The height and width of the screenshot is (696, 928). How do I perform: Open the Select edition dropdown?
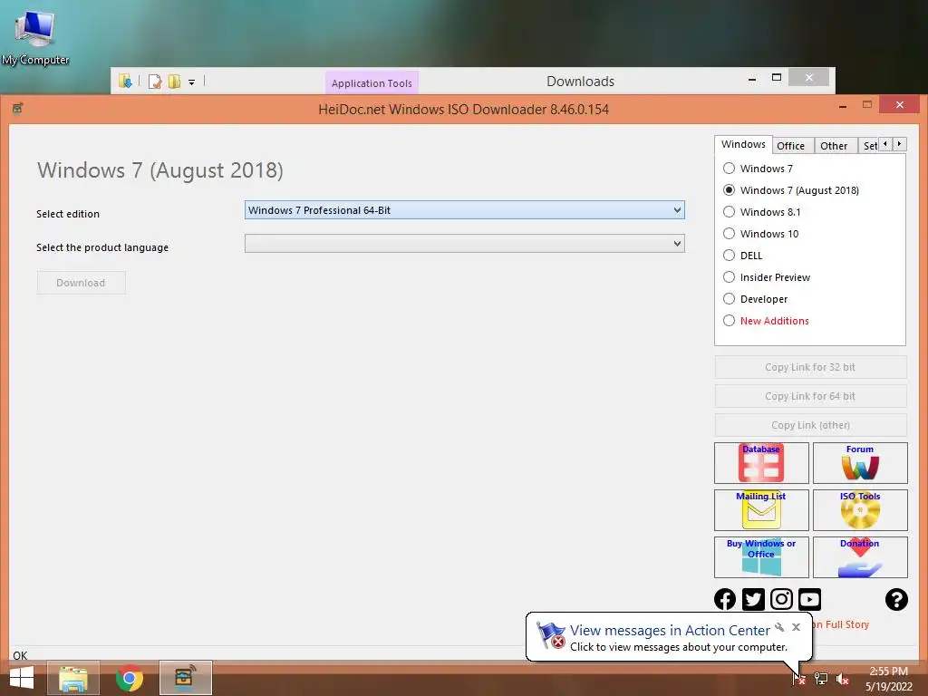(465, 210)
